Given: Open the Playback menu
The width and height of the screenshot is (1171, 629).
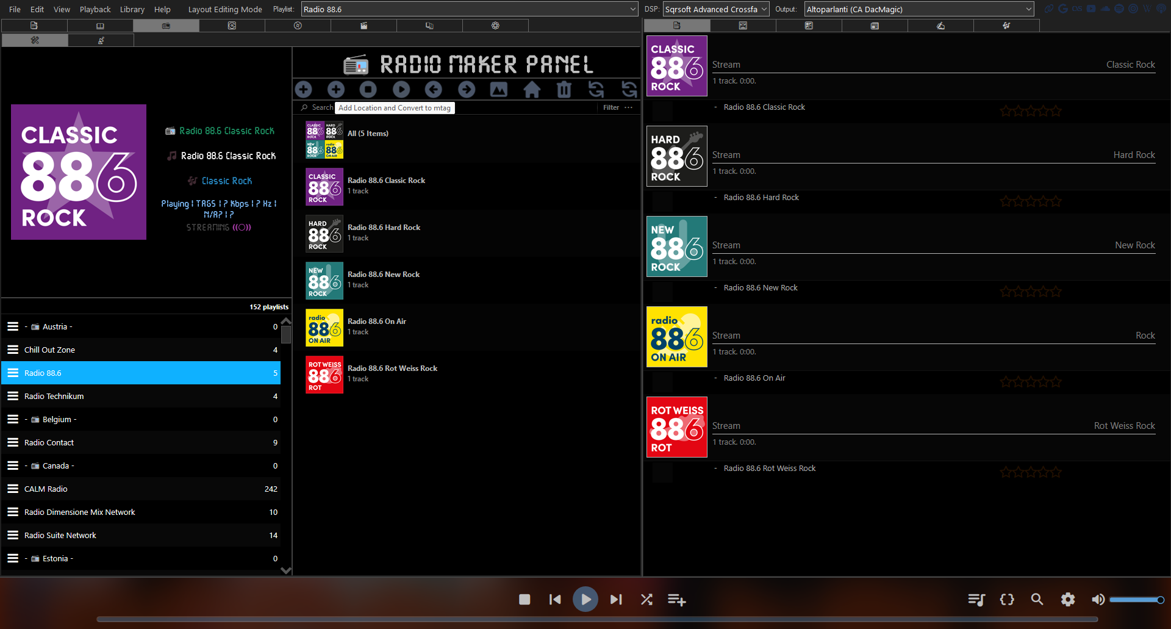Looking at the screenshot, I should click(x=95, y=9).
